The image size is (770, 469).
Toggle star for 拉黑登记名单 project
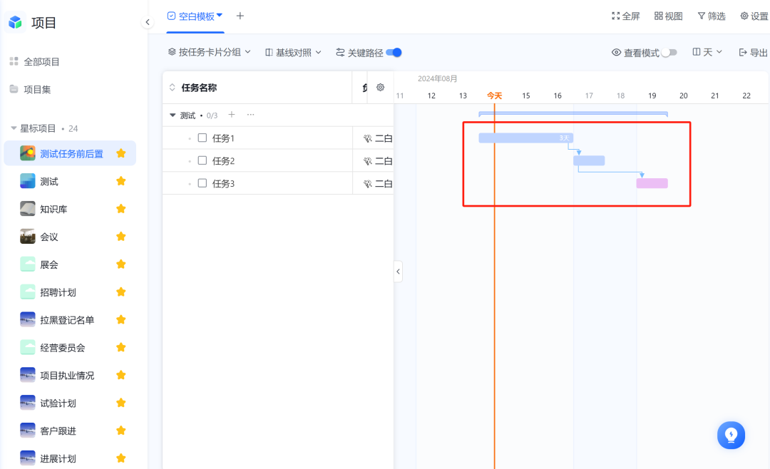click(120, 320)
